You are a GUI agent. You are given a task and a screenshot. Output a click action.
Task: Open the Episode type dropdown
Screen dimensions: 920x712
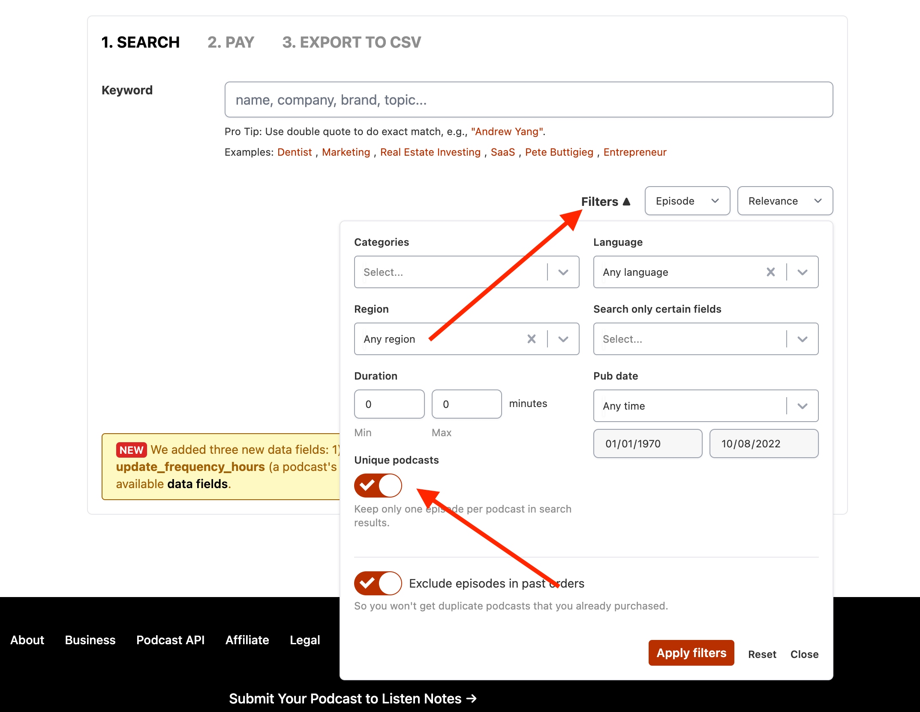tap(686, 201)
